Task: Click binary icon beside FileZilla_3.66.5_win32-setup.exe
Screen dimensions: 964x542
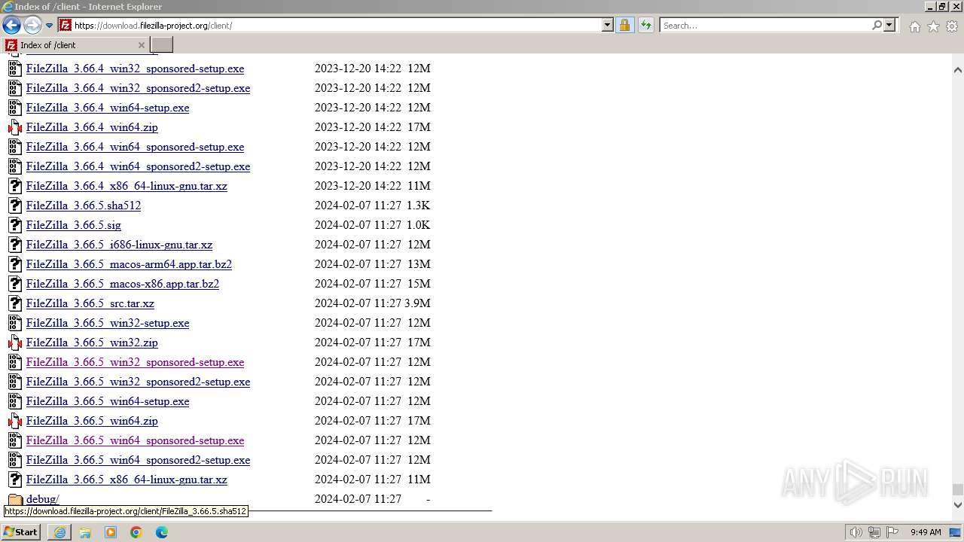Action: click(x=15, y=323)
